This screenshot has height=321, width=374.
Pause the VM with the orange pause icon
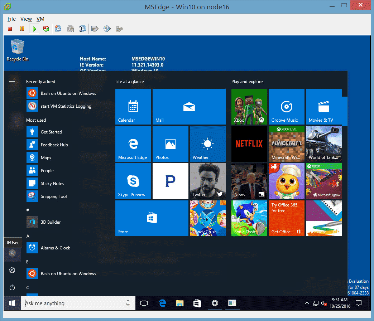[x=22, y=29]
